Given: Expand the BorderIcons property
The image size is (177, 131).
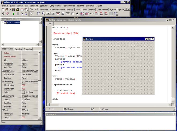Looking at the screenshot, I should [3, 71].
